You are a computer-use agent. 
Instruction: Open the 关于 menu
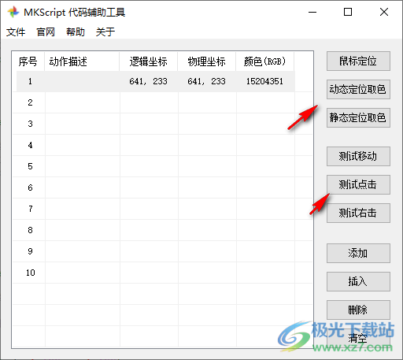105,32
